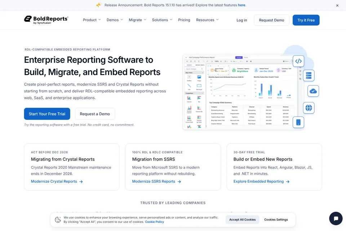Click the cookie icon in consent bar
The image size is (346, 231).
point(58,220)
